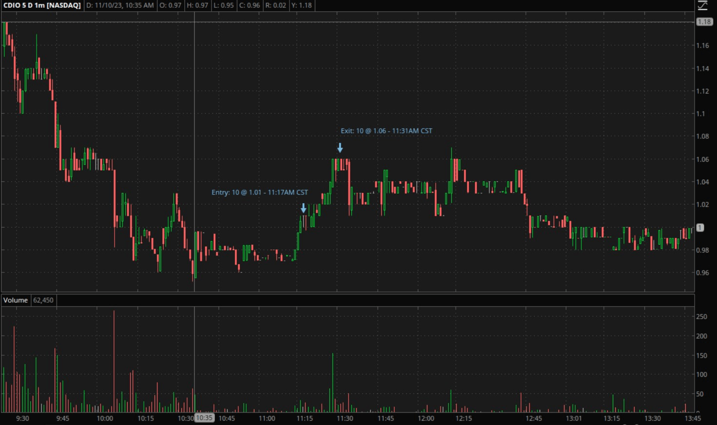Click the 10:15 time axis label
Image resolution: width=717 pixels, height=425 pixels.
[145, 418]
